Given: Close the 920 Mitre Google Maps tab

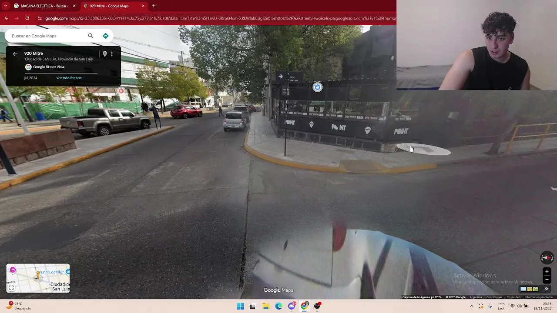Looking at the screenshot, I should 143,6.
